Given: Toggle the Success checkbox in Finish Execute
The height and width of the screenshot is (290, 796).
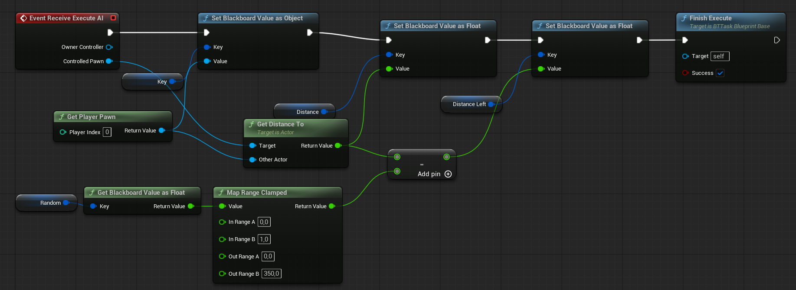Looking at the screenshot, I should point(720,73).
